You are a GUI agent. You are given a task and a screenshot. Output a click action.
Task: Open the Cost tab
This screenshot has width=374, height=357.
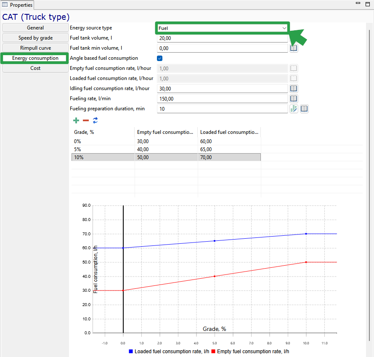tap(35, 68)
